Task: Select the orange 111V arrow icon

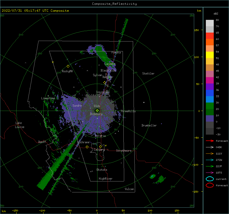Action: click(x=210, y=153)
